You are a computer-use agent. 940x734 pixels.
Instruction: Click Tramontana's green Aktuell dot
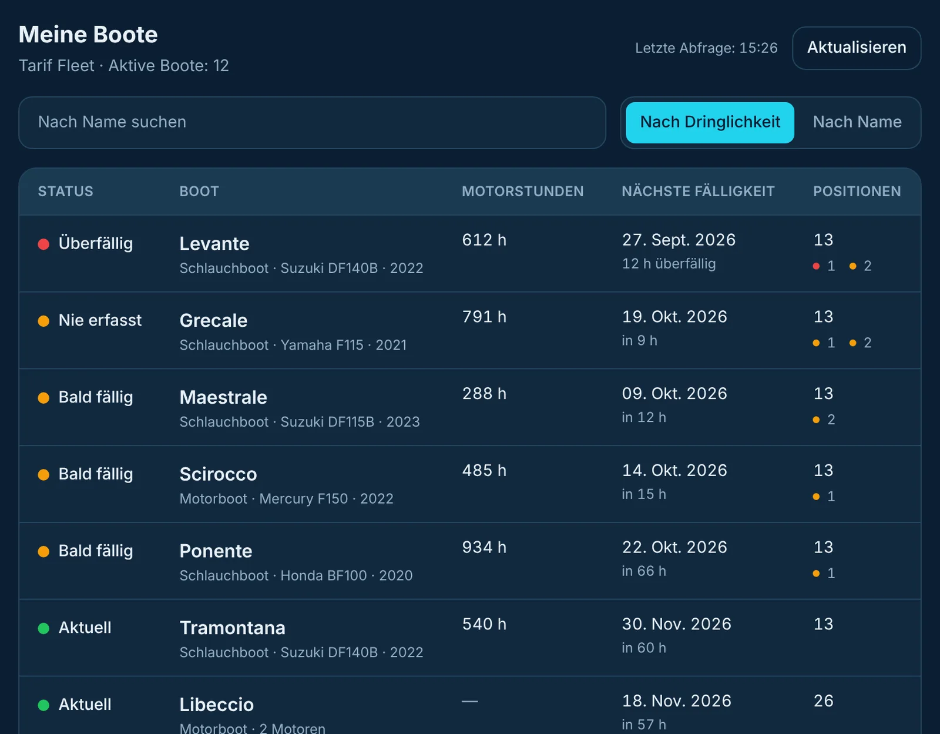pos(43,628)
